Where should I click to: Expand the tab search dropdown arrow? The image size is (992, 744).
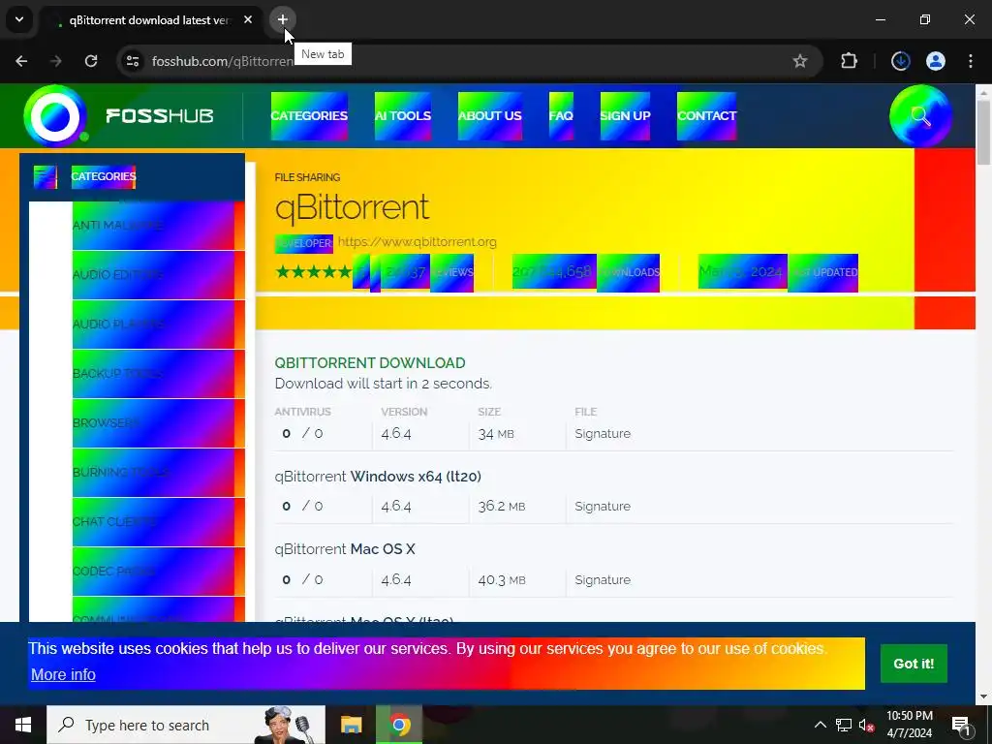[19, 19]
